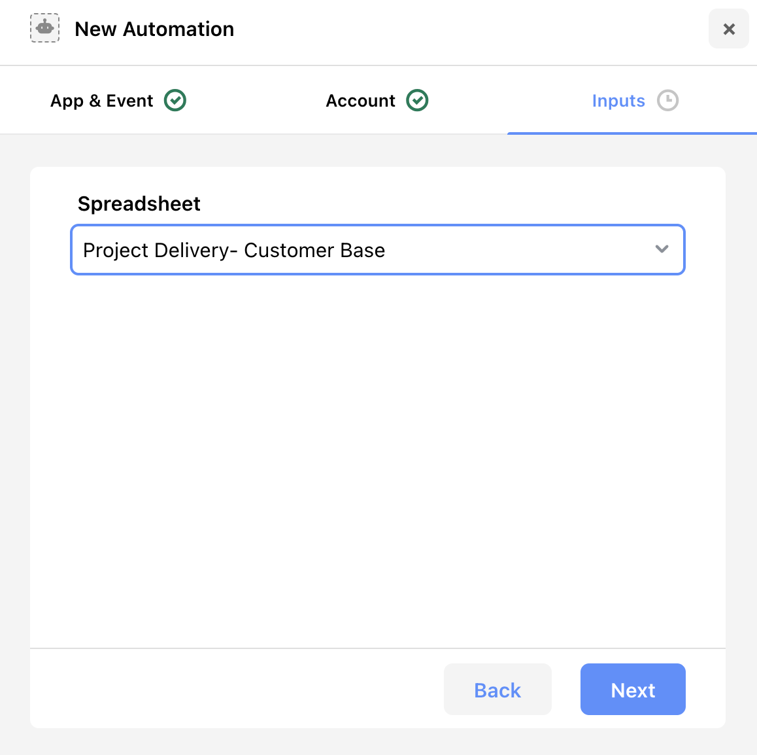Viewport: 757px width, 755px height.
Task: Close the New Automation dialog
Action: [728, 29]
